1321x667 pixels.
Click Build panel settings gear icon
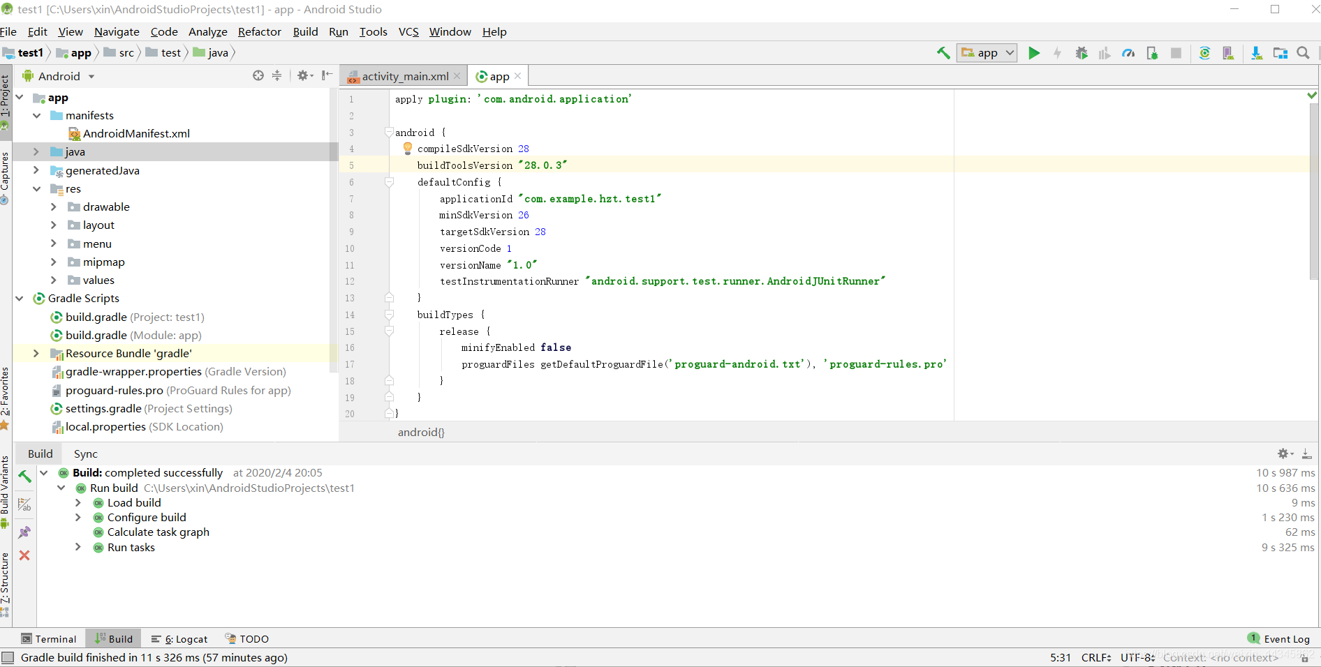[x=1285, y=454]
